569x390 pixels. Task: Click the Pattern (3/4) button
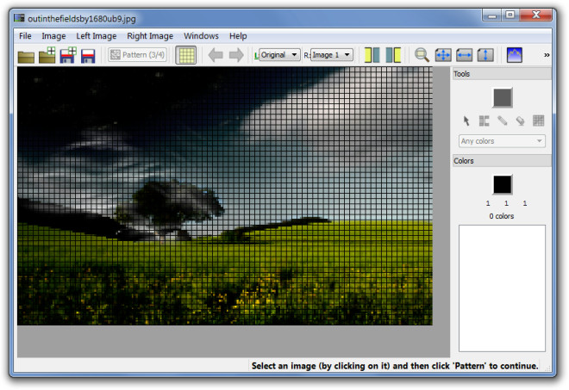[x=138, y=55]
